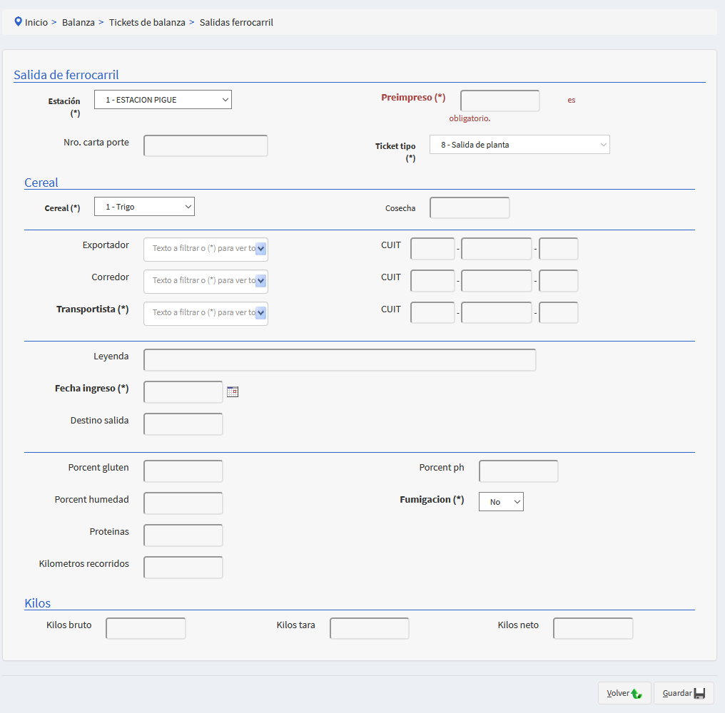The height and width of the screenshot is (713, 725).
Task: Select the Leyenda text field
Action: [340, 360]
